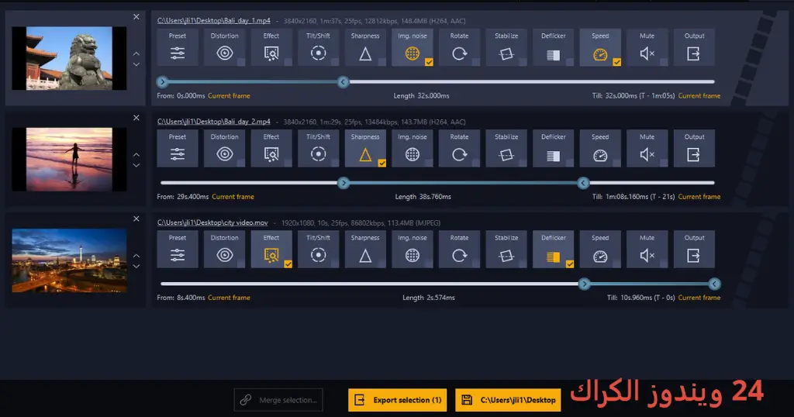Open Stabilize tool for Bali_day_1.mp4

click(506, 47)
